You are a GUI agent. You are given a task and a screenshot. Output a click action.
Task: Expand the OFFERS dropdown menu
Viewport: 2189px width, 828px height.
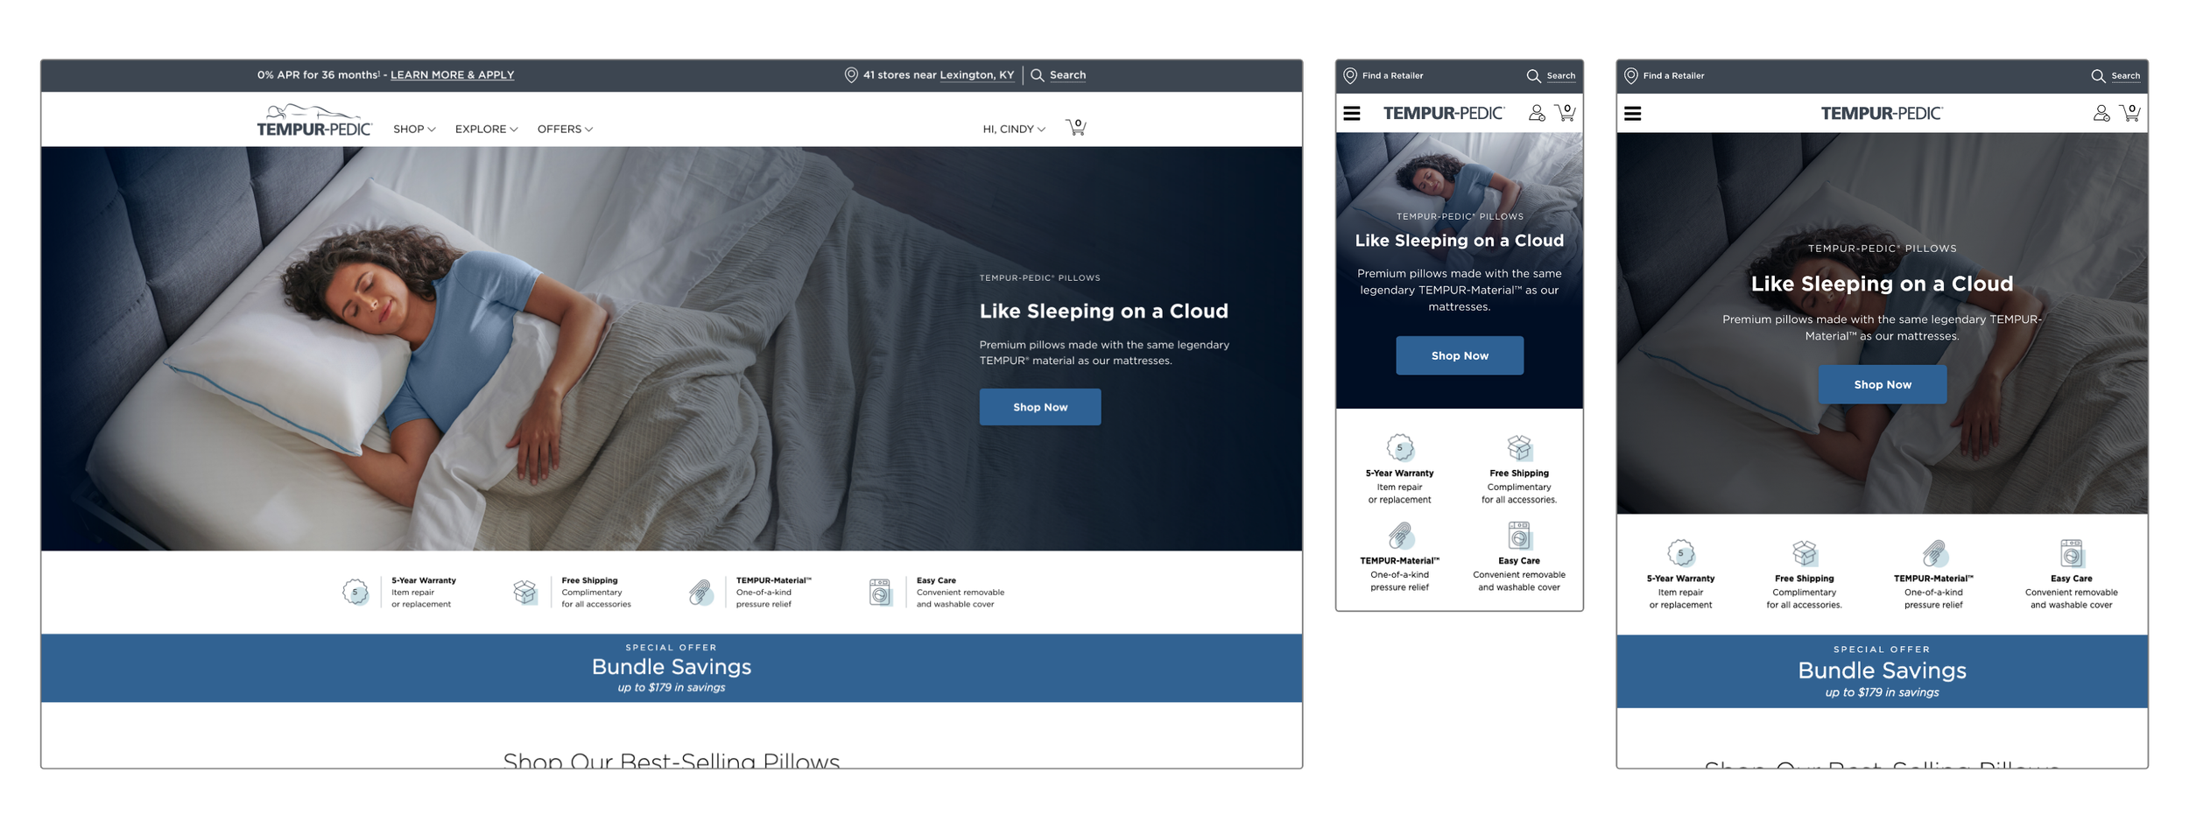tap(565, 130)
